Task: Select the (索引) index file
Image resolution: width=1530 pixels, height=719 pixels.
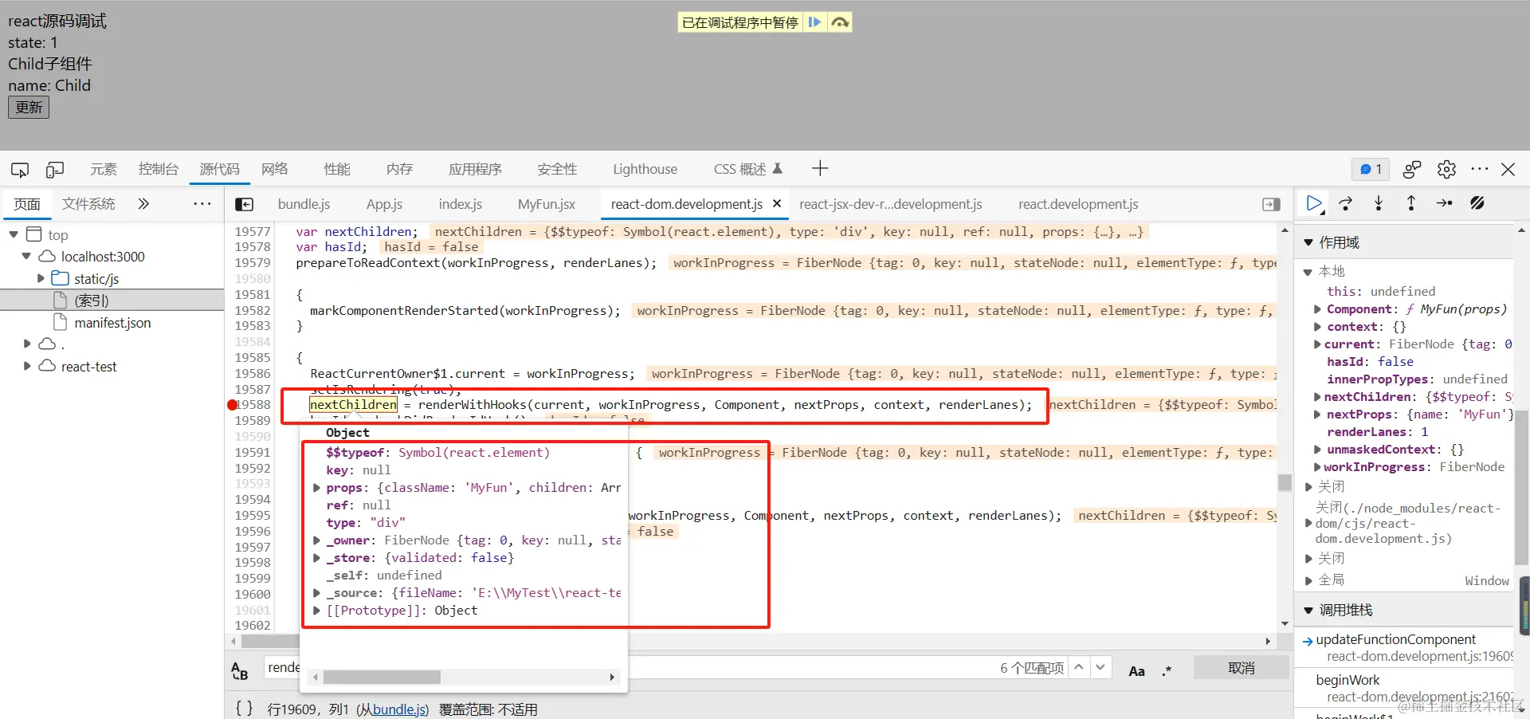Action: pos(92,301)
